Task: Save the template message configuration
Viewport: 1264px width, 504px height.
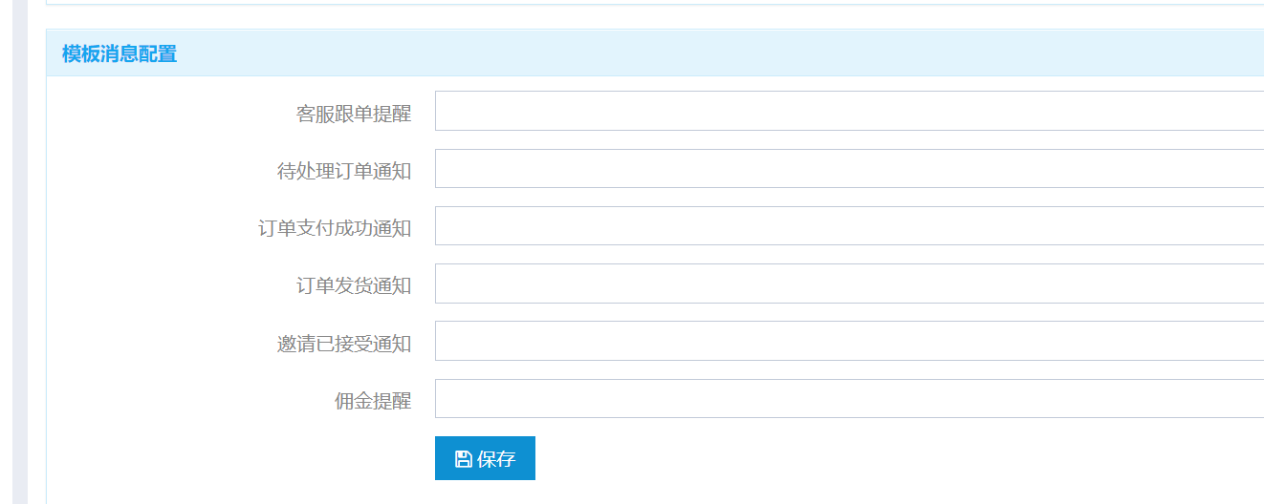Action: (485, 458)
